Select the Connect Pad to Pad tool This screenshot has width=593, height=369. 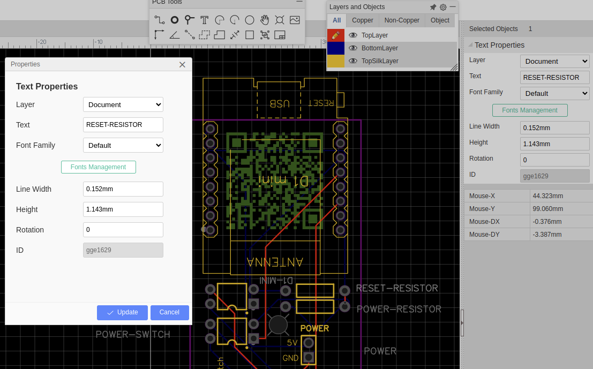190,35
